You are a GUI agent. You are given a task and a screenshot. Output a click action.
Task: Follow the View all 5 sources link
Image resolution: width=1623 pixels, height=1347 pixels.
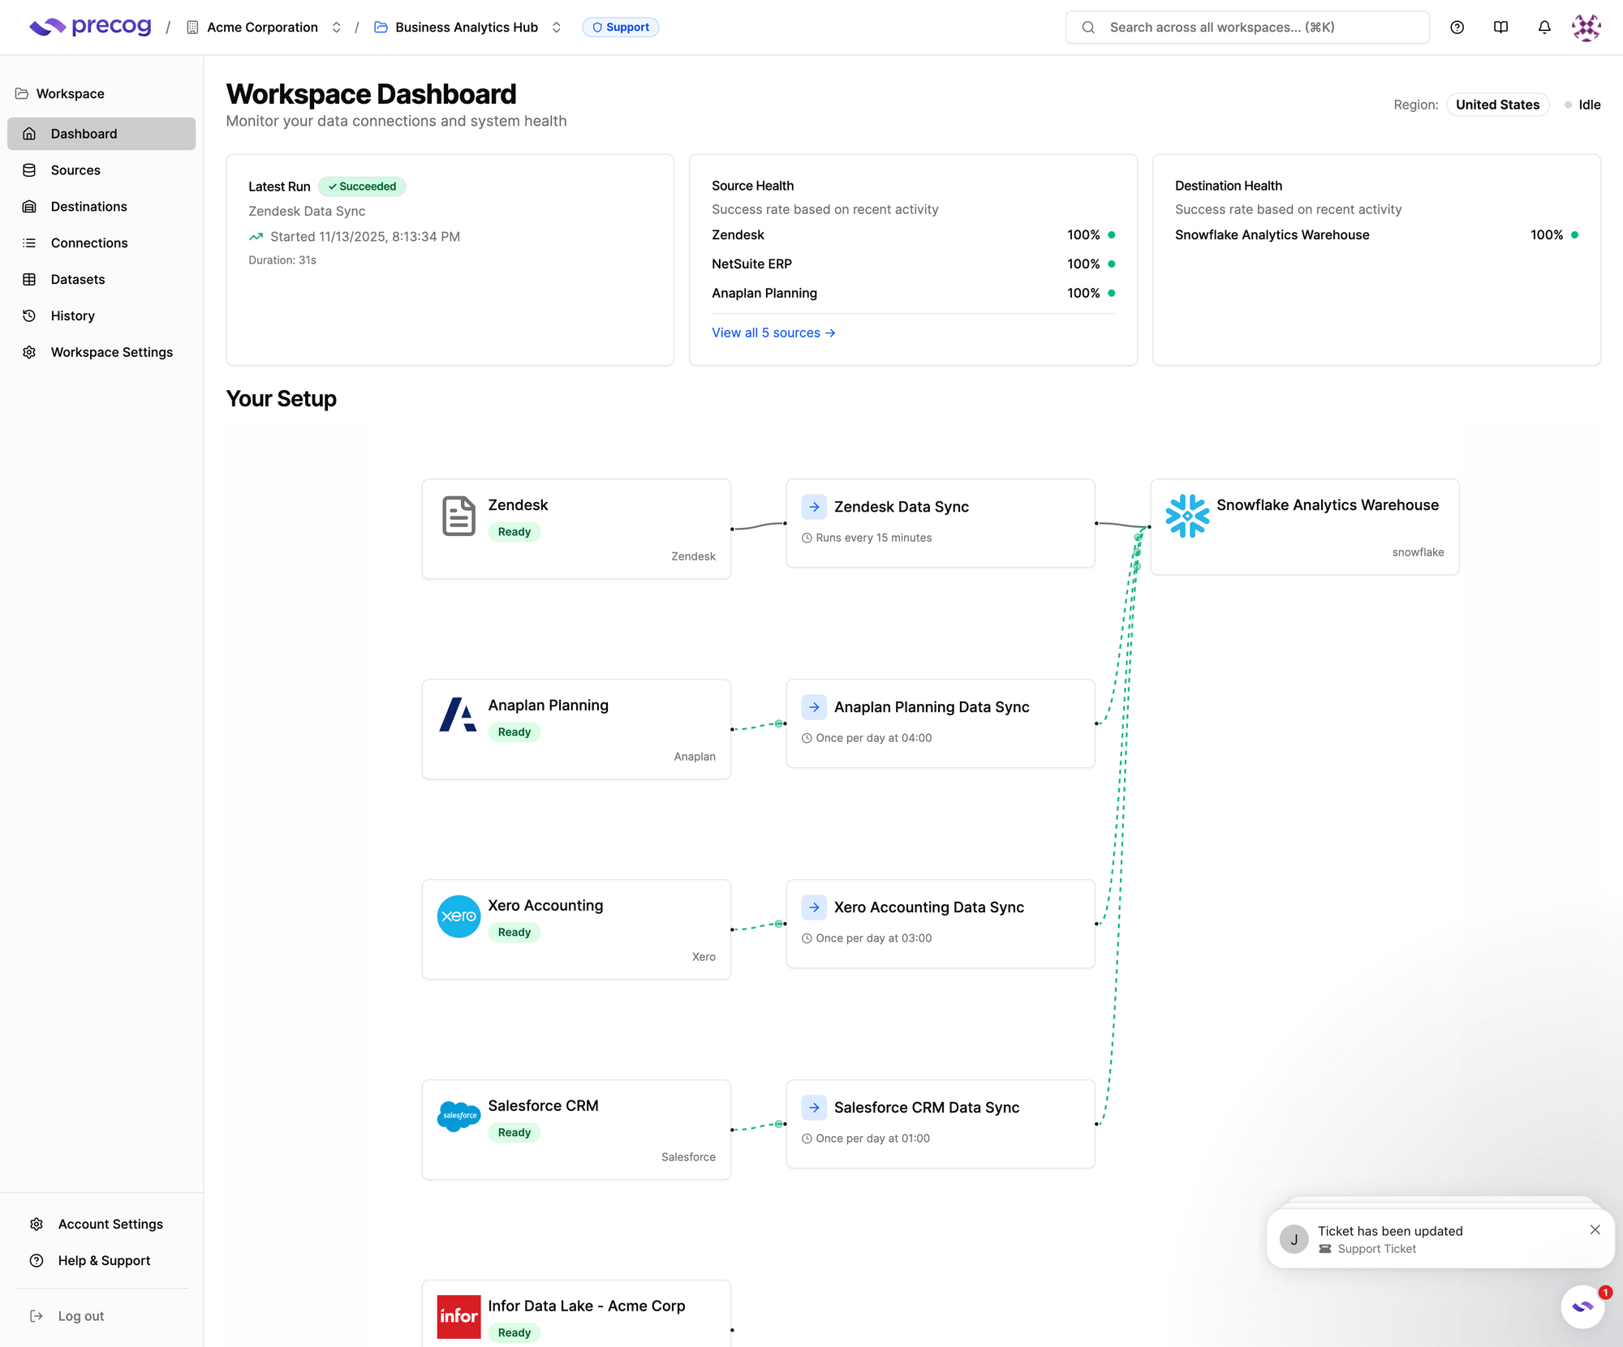tap(773, 332)
